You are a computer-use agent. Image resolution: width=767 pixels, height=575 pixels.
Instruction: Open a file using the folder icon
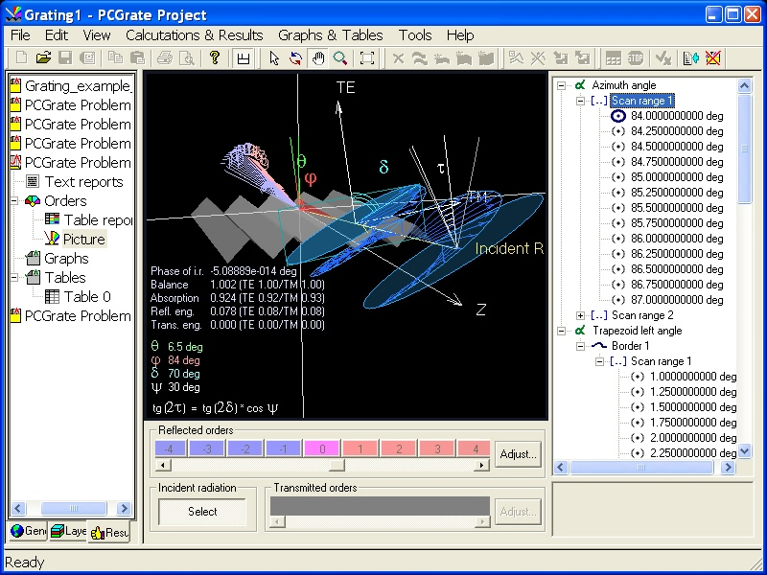pyautogui.click(x=43, y=58)
